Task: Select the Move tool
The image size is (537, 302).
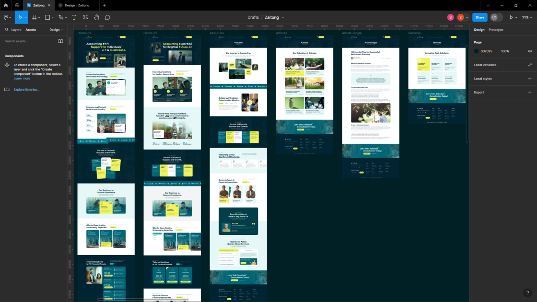Action: tap(20, 17)
